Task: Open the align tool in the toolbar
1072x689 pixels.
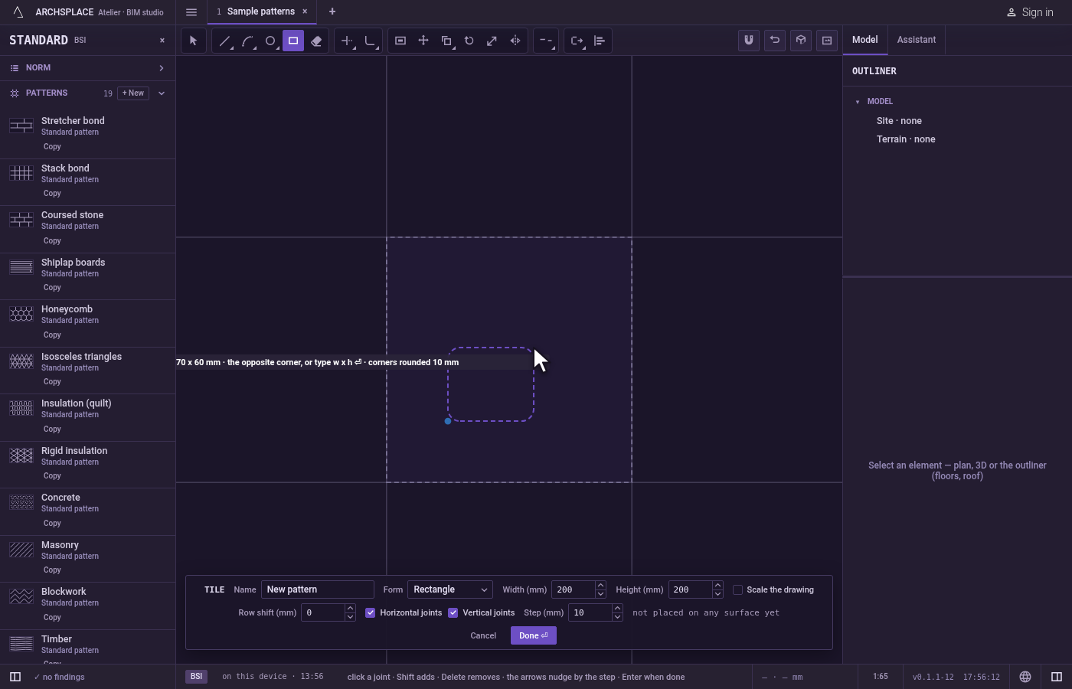Action: pyautogui.click(x=600, y=41)
